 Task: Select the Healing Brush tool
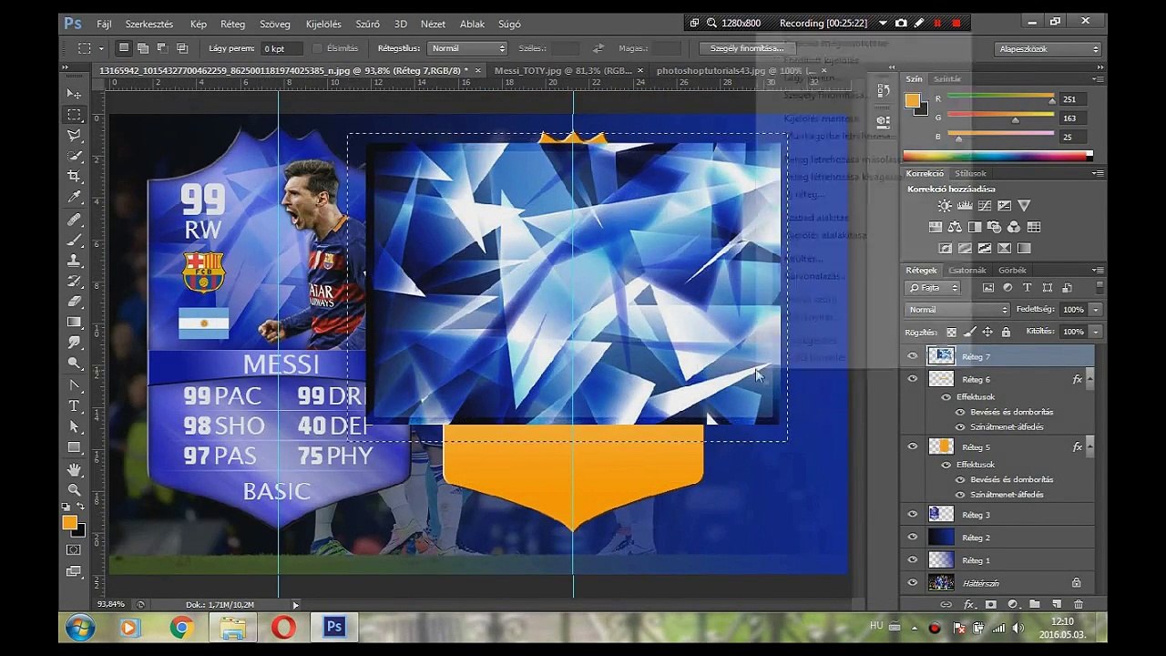[74, 220]
